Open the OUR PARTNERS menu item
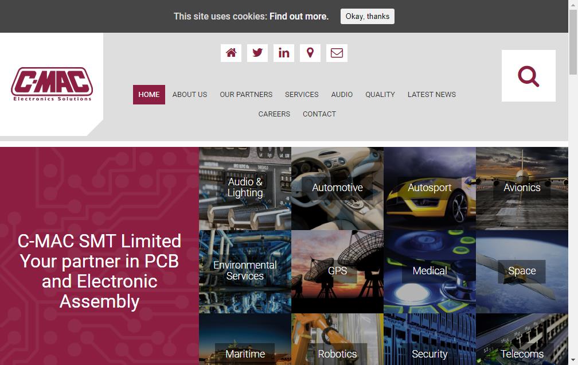This screenshot has height=365, width=578. [x=246, y=95]
